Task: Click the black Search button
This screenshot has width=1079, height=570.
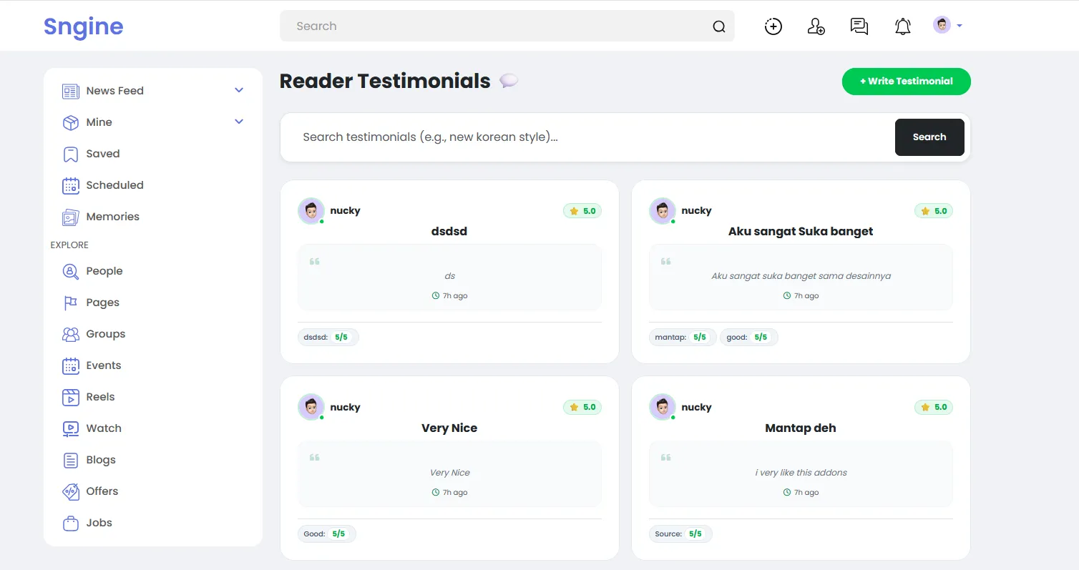Action: (929, 137)
